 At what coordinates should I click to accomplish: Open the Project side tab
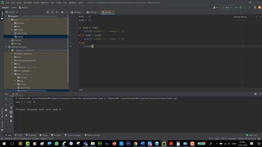(x=2, y=16)
